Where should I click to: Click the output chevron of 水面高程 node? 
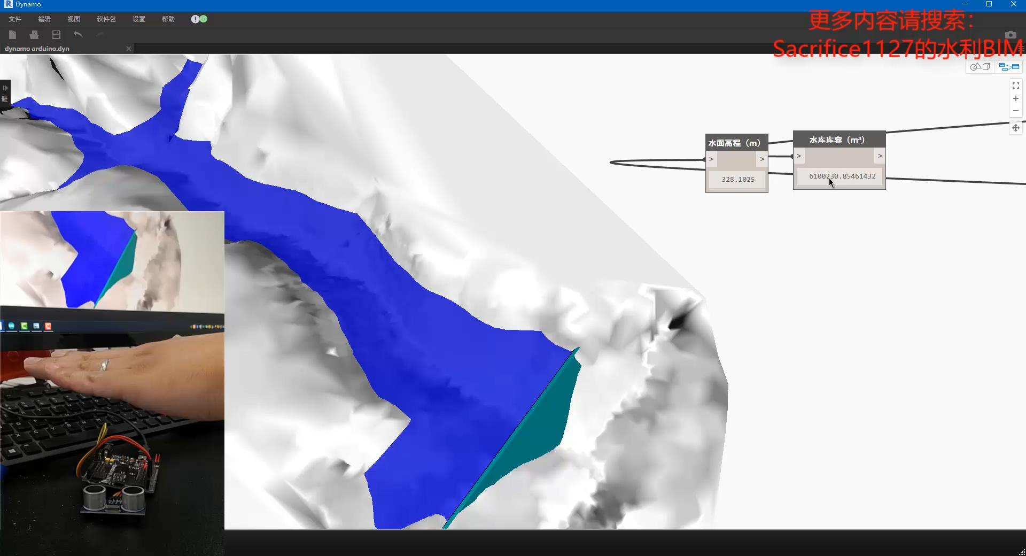pos(762,159)
